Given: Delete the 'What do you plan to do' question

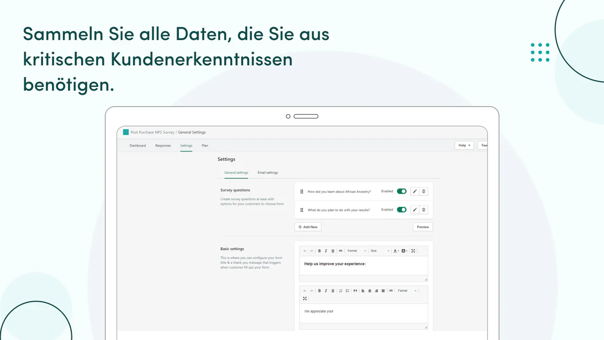Looking at the screenshot, I should [x=424, y=210].
